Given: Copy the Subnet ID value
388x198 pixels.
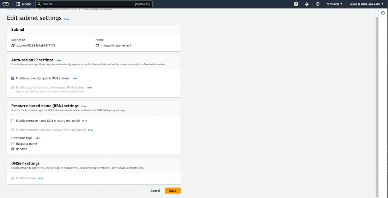Looking at the screenshot, I should coord(13,46).
